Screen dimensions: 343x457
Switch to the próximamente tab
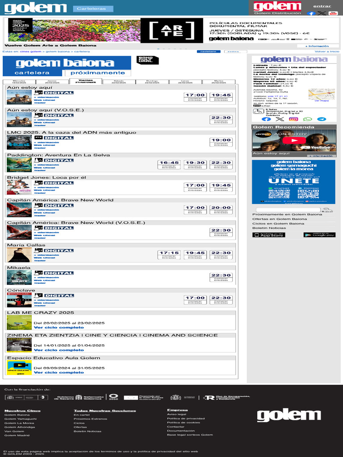(x=98, y=73)
